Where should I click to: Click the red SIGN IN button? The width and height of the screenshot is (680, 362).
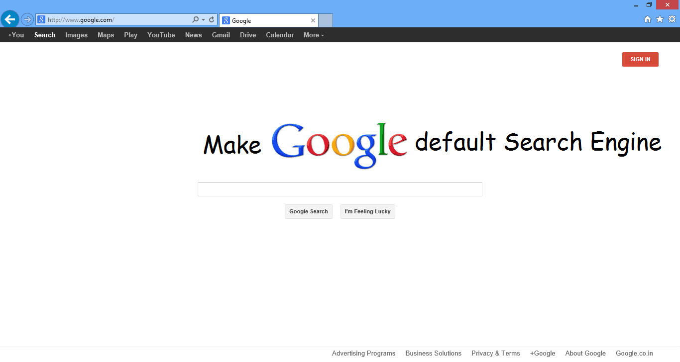point(640,59)
